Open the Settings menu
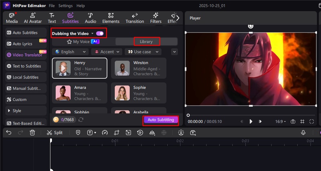 [x=65, y=6]
